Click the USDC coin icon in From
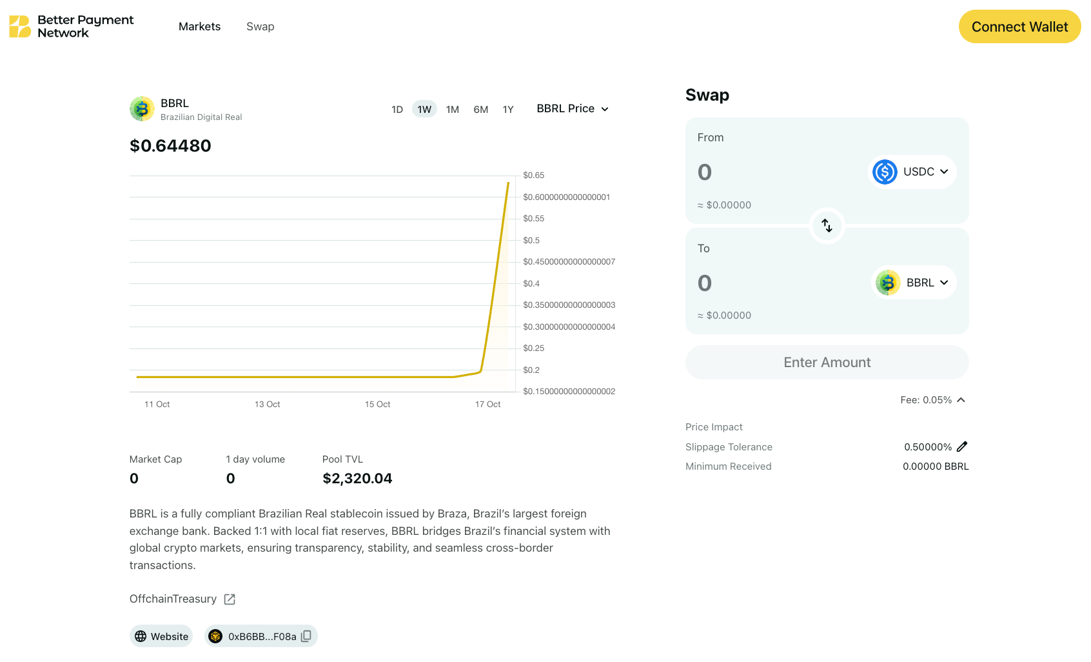1091x662 pixels. [x=885, y=172]
